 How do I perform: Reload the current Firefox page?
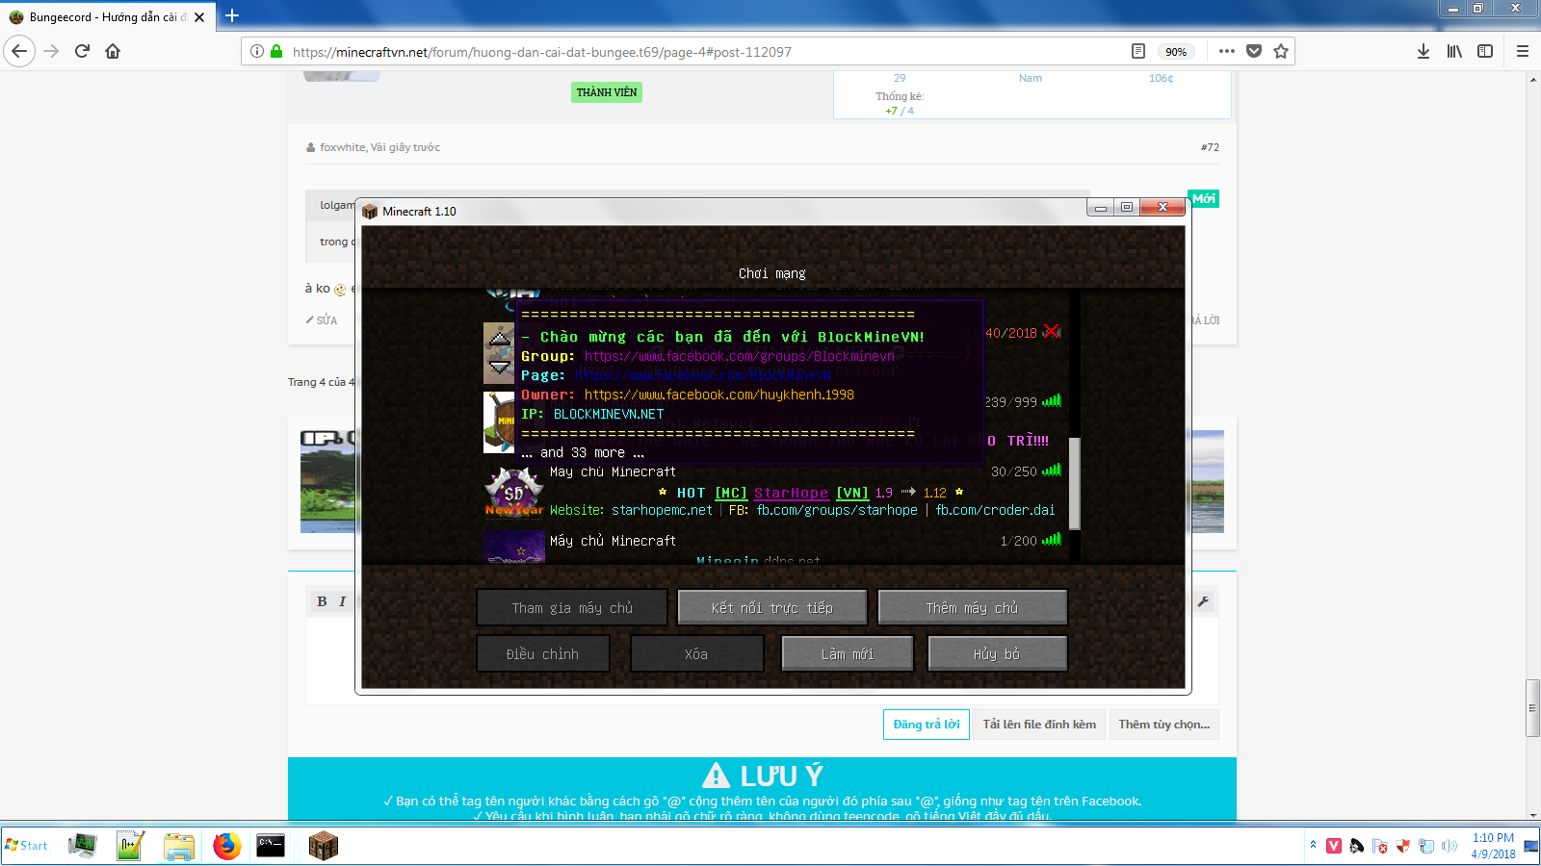click(83, 51)
